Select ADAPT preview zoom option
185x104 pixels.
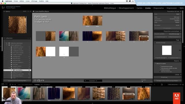click(25, 12)
